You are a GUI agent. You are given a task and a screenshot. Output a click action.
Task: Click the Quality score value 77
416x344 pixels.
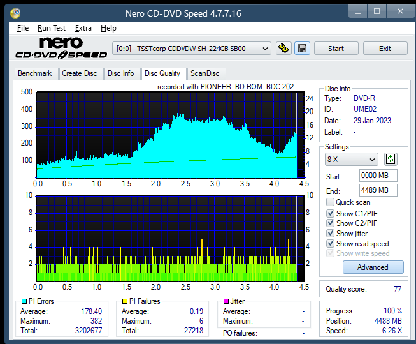tap(398, 288)
